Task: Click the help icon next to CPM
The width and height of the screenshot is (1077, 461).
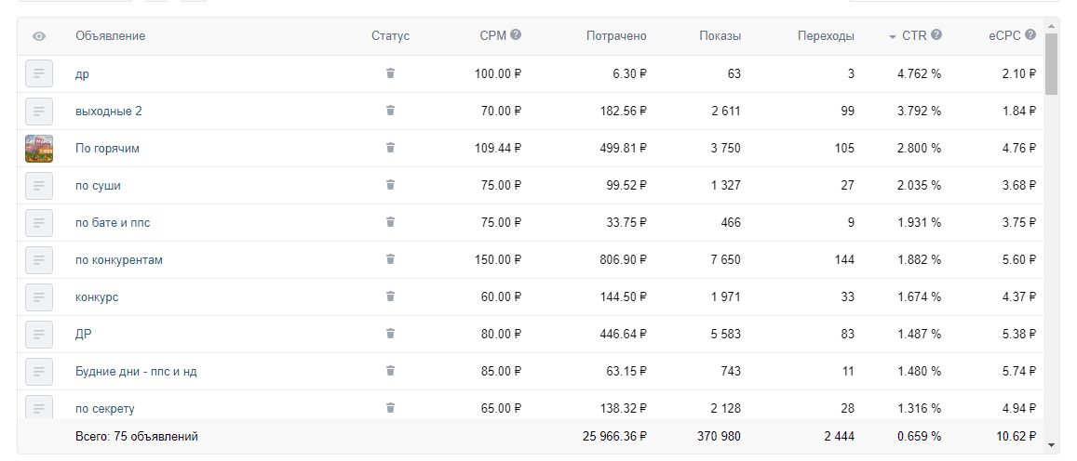Action: (516, 35)
